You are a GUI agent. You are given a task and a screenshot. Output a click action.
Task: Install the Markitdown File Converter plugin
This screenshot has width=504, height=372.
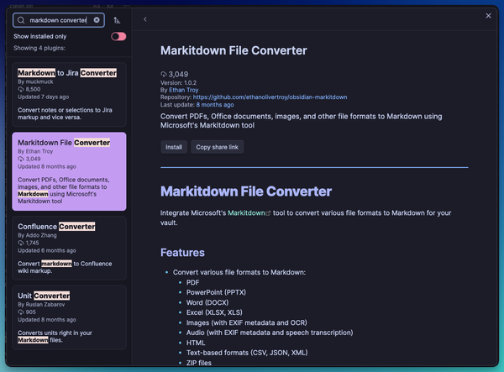pyautogui.click(x=174, y=147)
